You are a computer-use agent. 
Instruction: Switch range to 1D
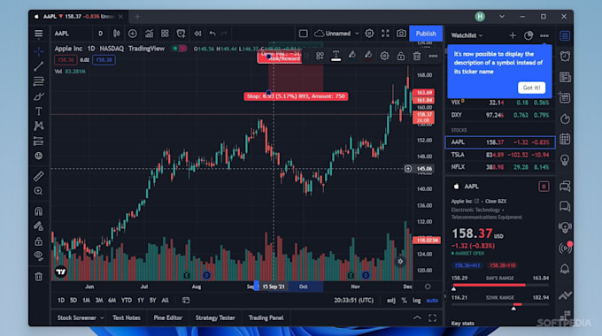(61, 301)
